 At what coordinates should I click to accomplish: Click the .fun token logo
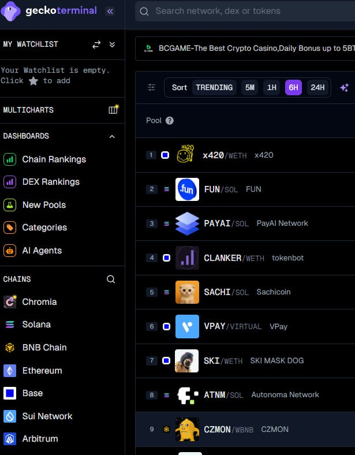coord(188,189)
